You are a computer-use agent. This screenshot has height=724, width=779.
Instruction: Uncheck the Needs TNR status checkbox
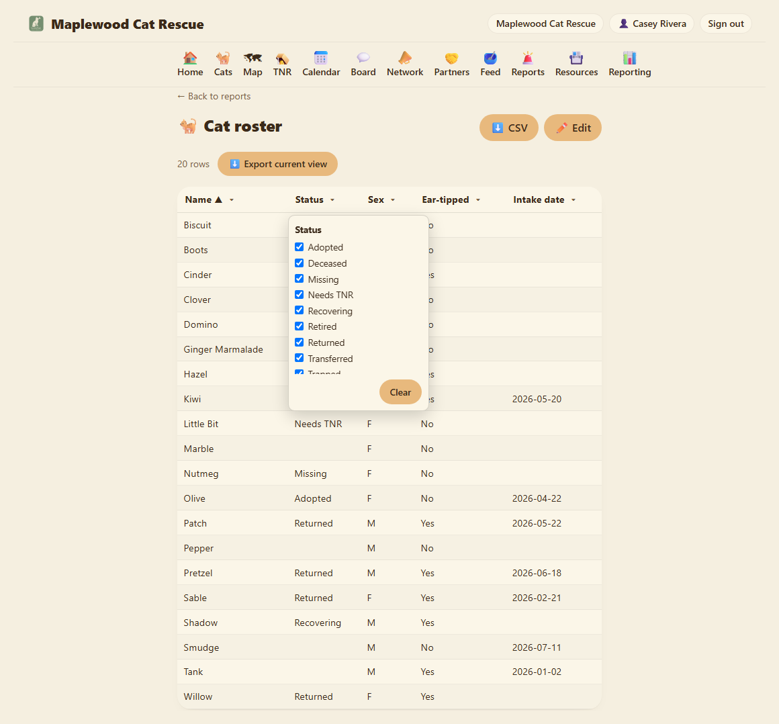299,295
